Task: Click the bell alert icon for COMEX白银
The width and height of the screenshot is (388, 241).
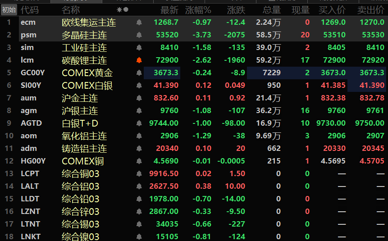Action: coord(139,86)
